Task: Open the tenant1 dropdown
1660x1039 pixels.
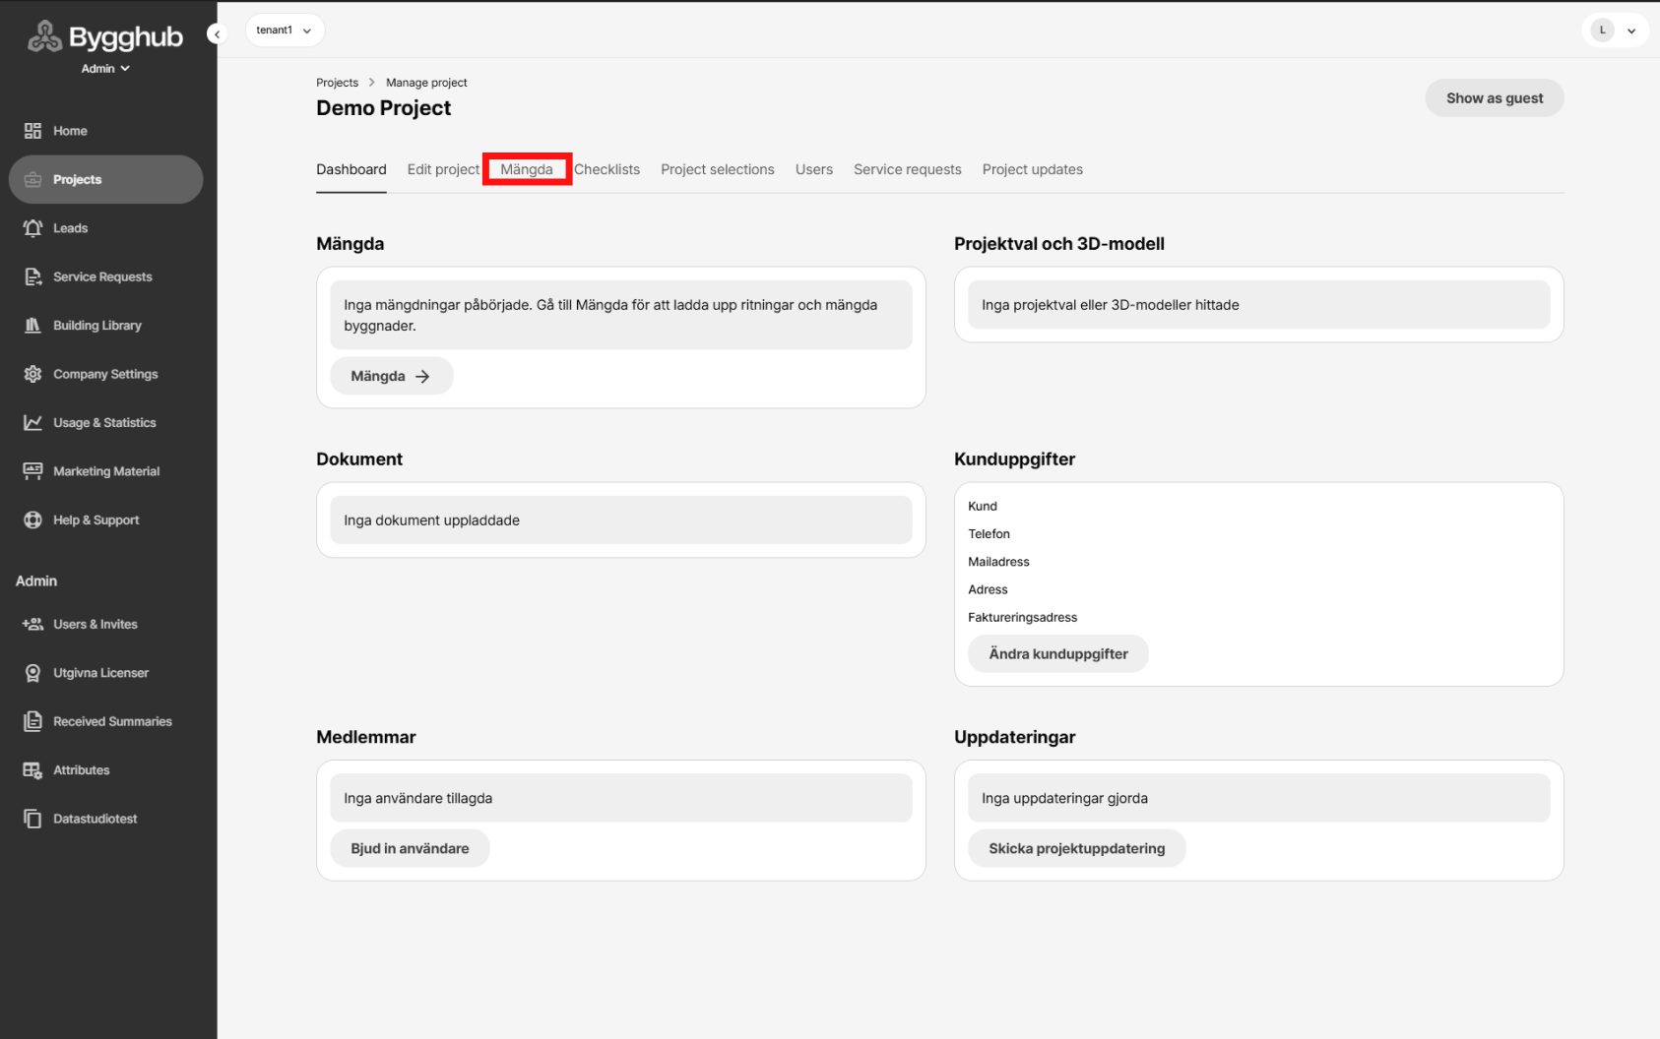Action: [285, 31]
